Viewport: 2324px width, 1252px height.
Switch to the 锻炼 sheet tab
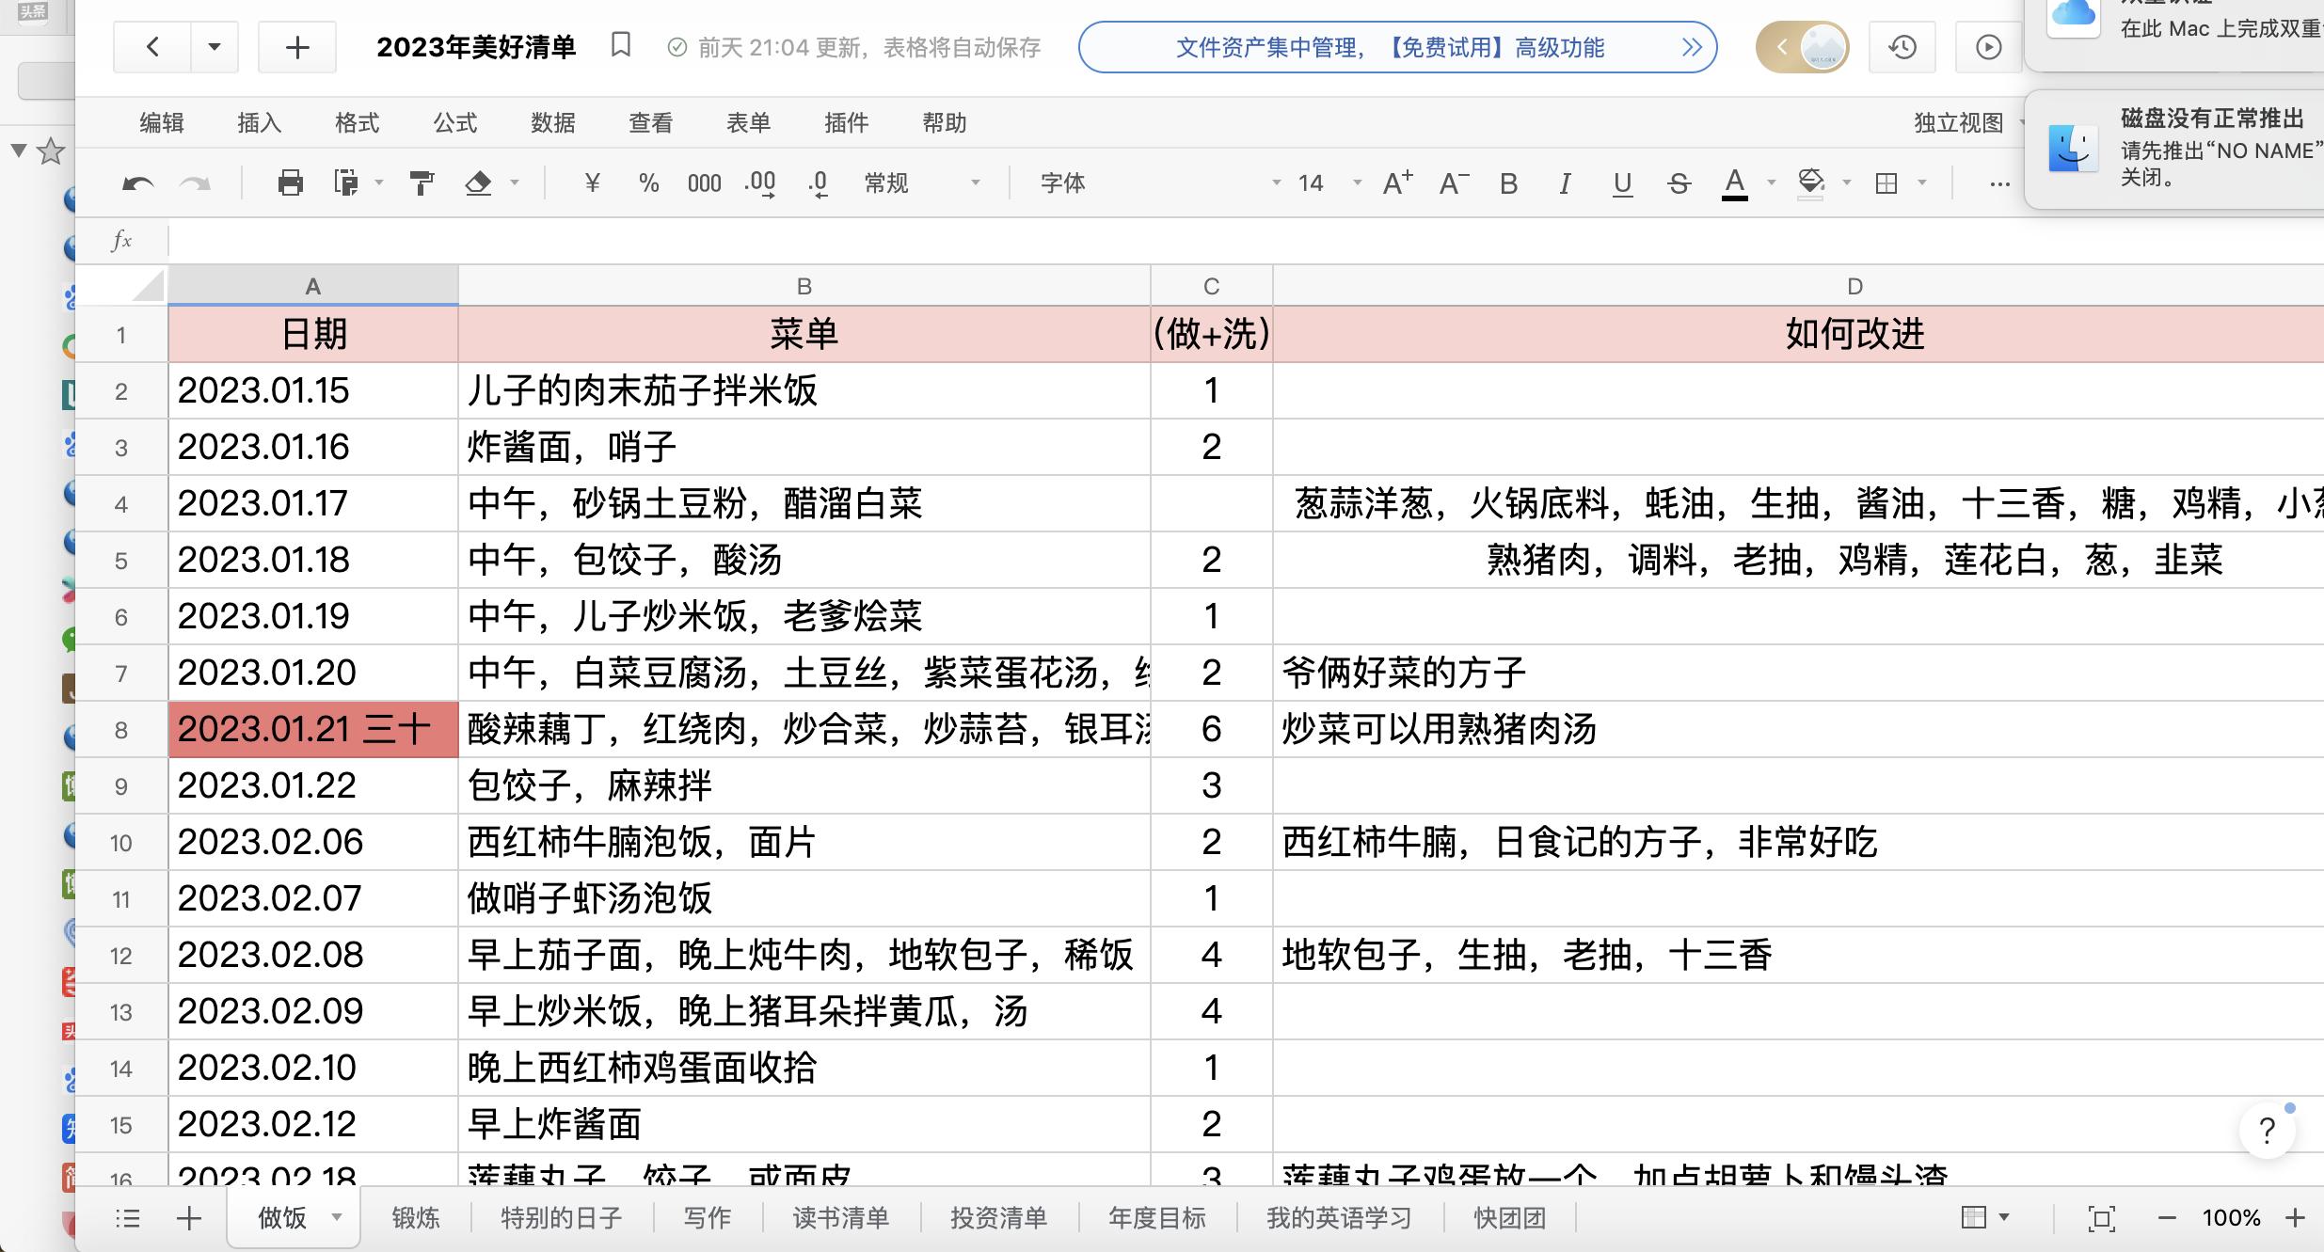pos(415,1217)
